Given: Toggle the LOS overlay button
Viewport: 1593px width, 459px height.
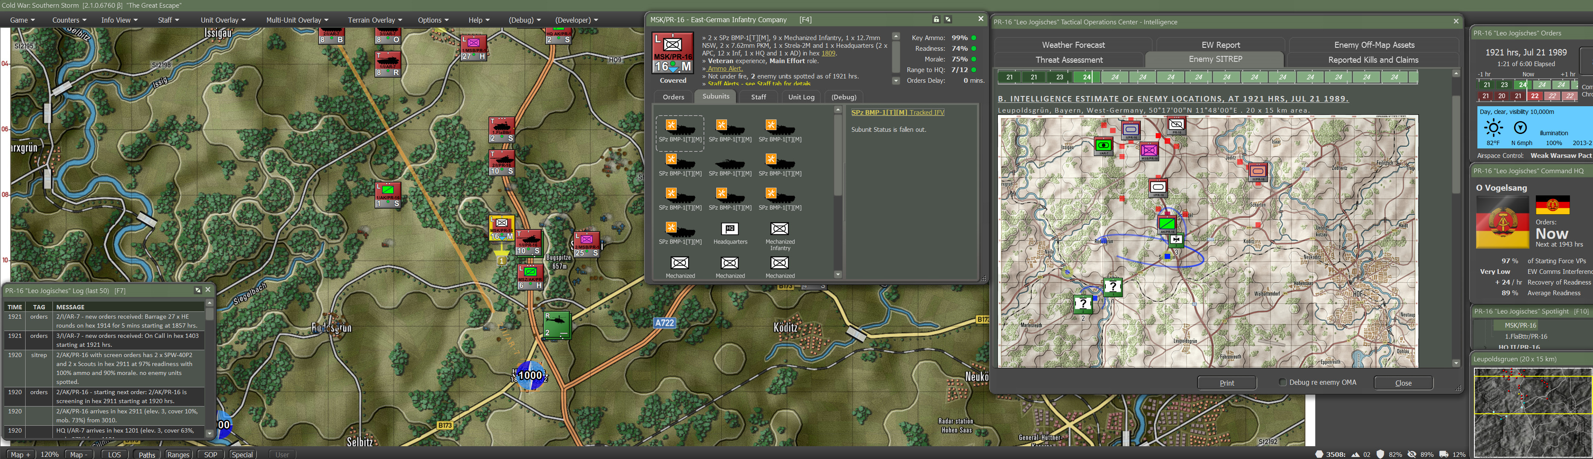Looking at the screenshot, I should pyautogui.click(x=114, y=454).
